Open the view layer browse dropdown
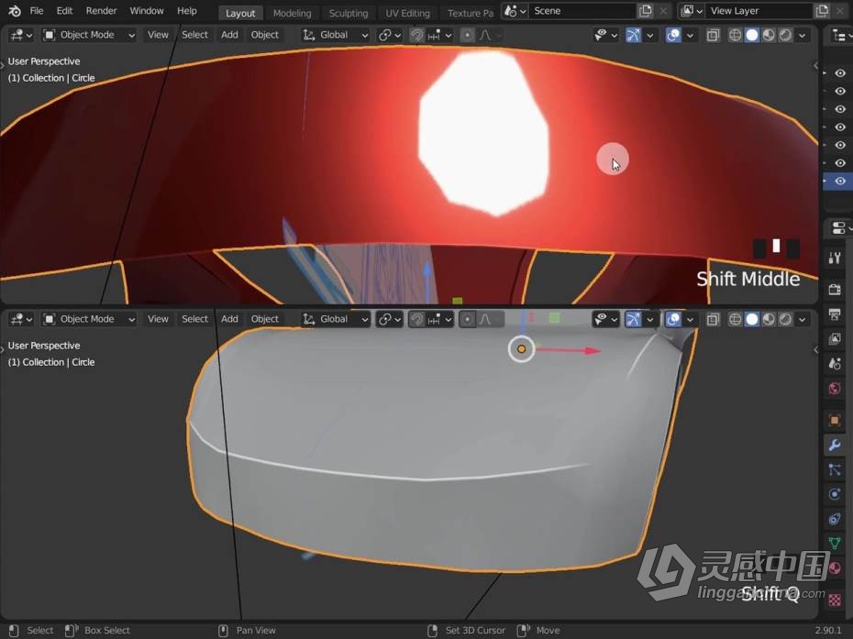Viewport: 853px width, 639px height. [692, 11]
